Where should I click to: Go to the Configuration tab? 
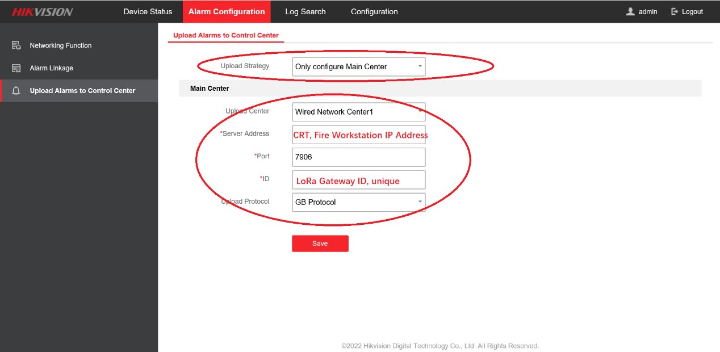click(x=374, y=11)
